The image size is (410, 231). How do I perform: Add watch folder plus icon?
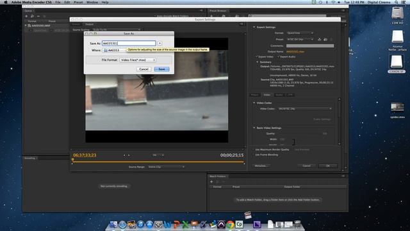coord(211,182)
